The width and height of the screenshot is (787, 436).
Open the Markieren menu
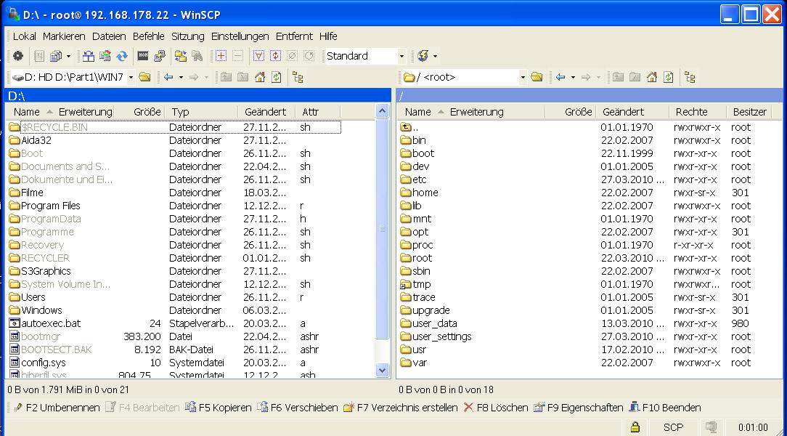pos(64,36)
